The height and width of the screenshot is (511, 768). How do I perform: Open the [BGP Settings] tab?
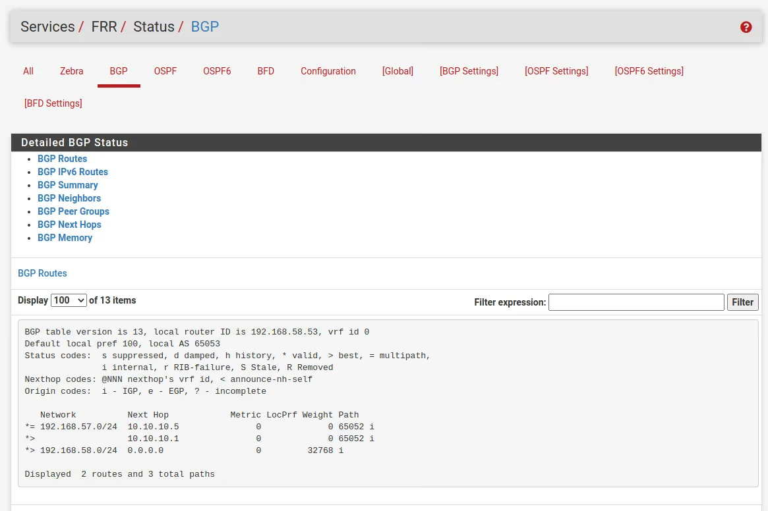(469, 71)
